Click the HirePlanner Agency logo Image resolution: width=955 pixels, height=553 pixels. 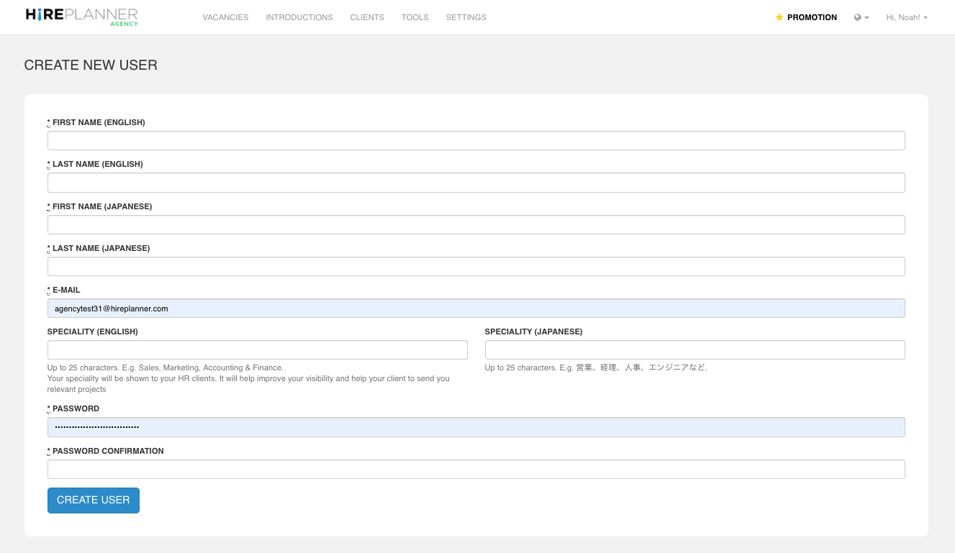click(81, 17)
